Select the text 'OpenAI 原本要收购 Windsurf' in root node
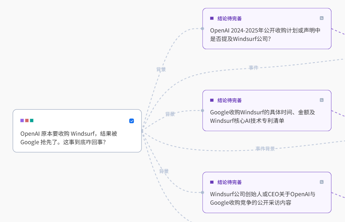This screenshot has width=345, height=222. [57, 134]
